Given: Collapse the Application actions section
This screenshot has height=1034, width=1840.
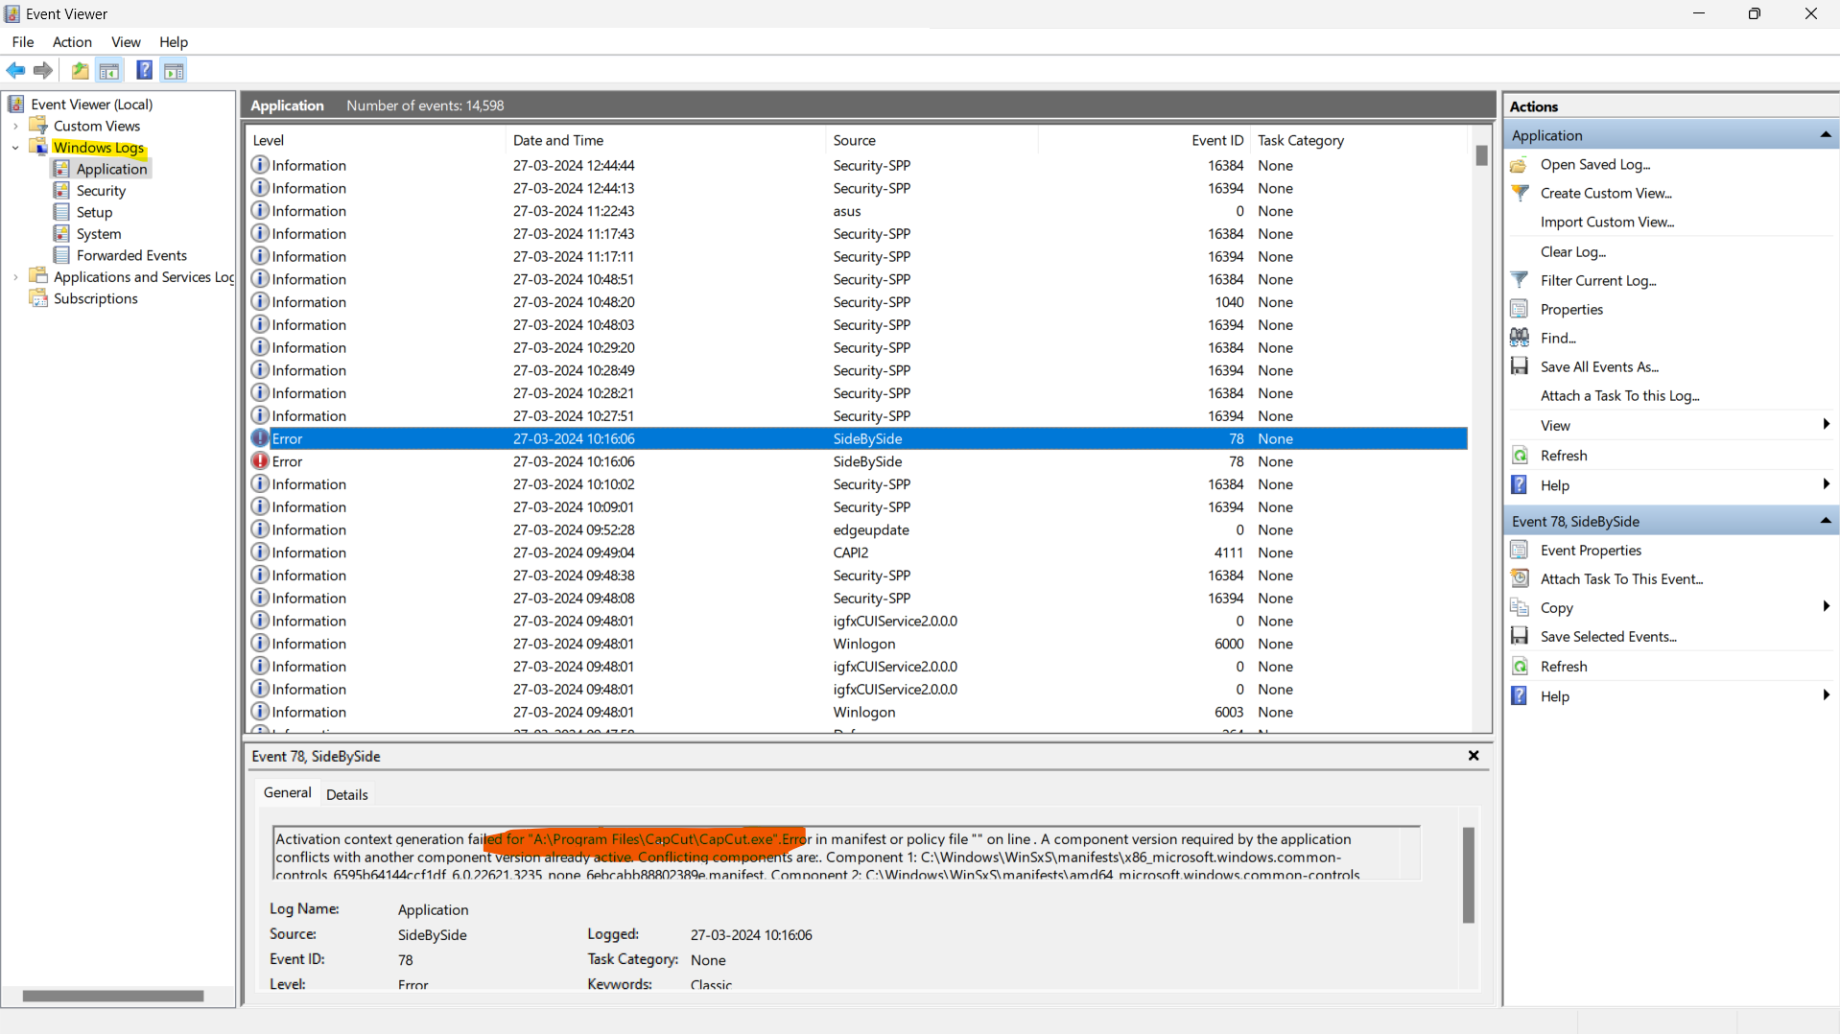Looking at the screenshot, I should pyautogui.click(x=1826, y=135).
